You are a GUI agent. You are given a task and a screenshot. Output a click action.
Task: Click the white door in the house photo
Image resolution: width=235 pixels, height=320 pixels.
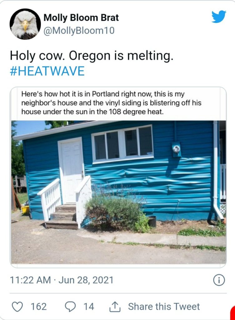pos(71,169)
